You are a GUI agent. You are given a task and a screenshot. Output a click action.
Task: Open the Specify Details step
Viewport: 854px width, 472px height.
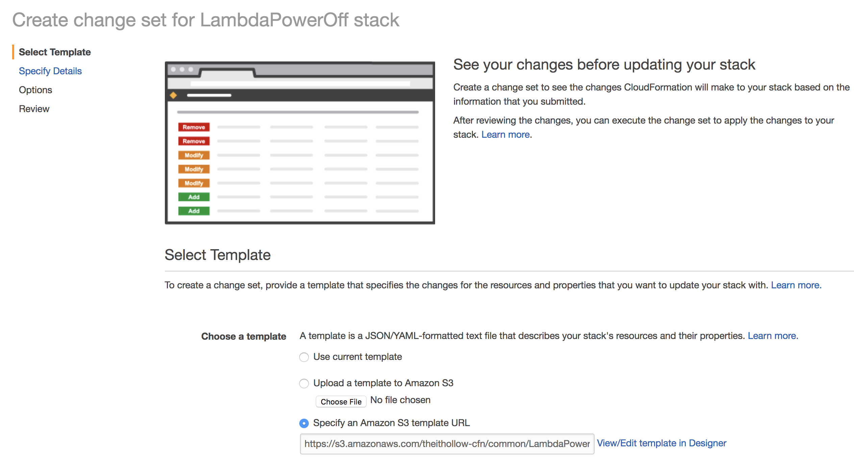pos(50,71)
